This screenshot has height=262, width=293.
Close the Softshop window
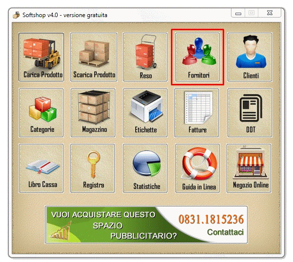click(x=270, y=13)
